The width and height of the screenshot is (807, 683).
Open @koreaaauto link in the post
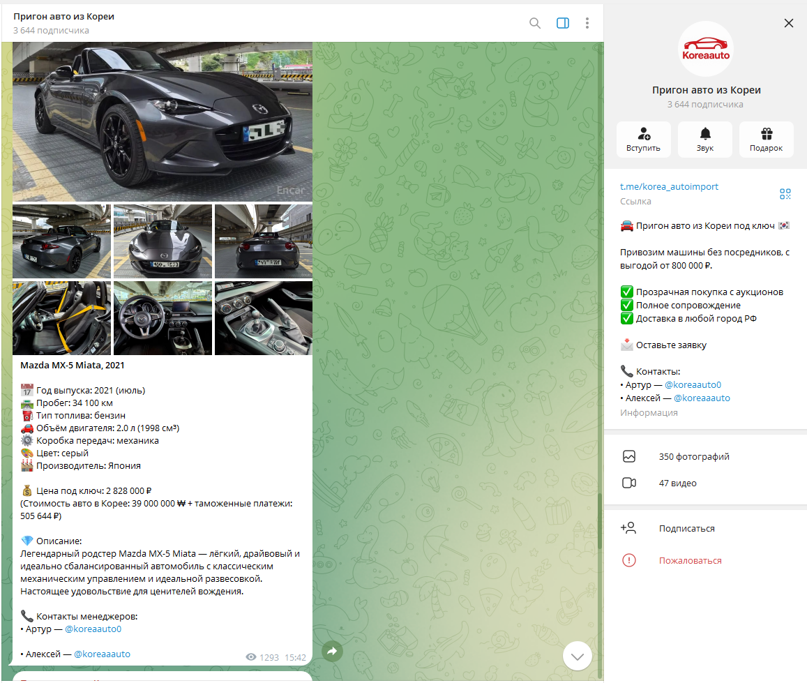(x=102, y=654)
